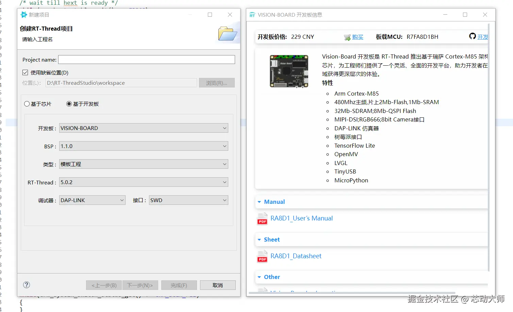Screen dimensions: 513x312
Task: Click the Vision-Board product image
Action: tap(289, 71)
